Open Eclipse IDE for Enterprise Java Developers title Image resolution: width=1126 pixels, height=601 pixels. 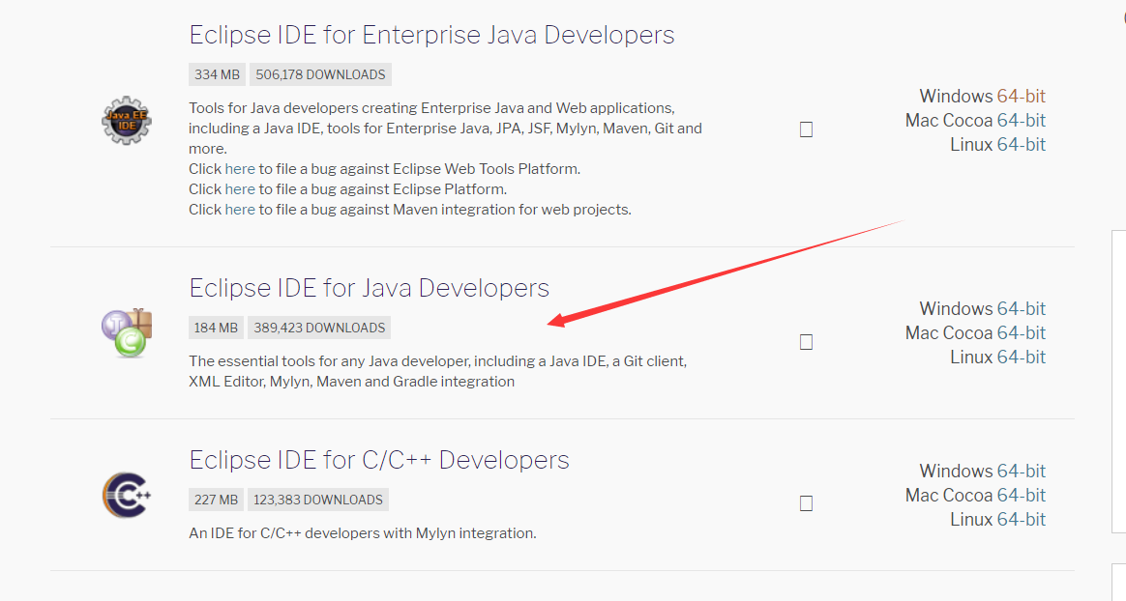pyautogui.click(x=431, y=35)
